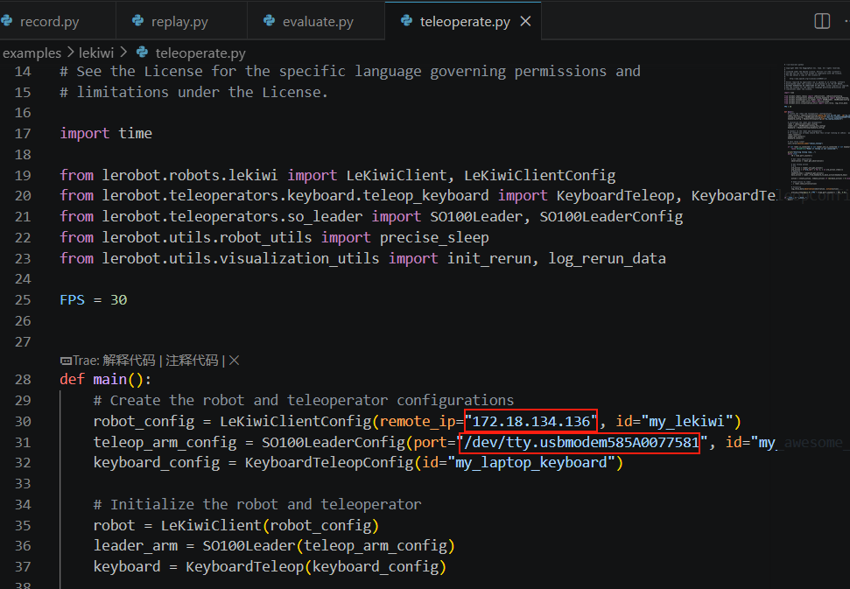
Task: Click 'LeKiwiClientConfig' on import line 19
Action: [539, 175]
